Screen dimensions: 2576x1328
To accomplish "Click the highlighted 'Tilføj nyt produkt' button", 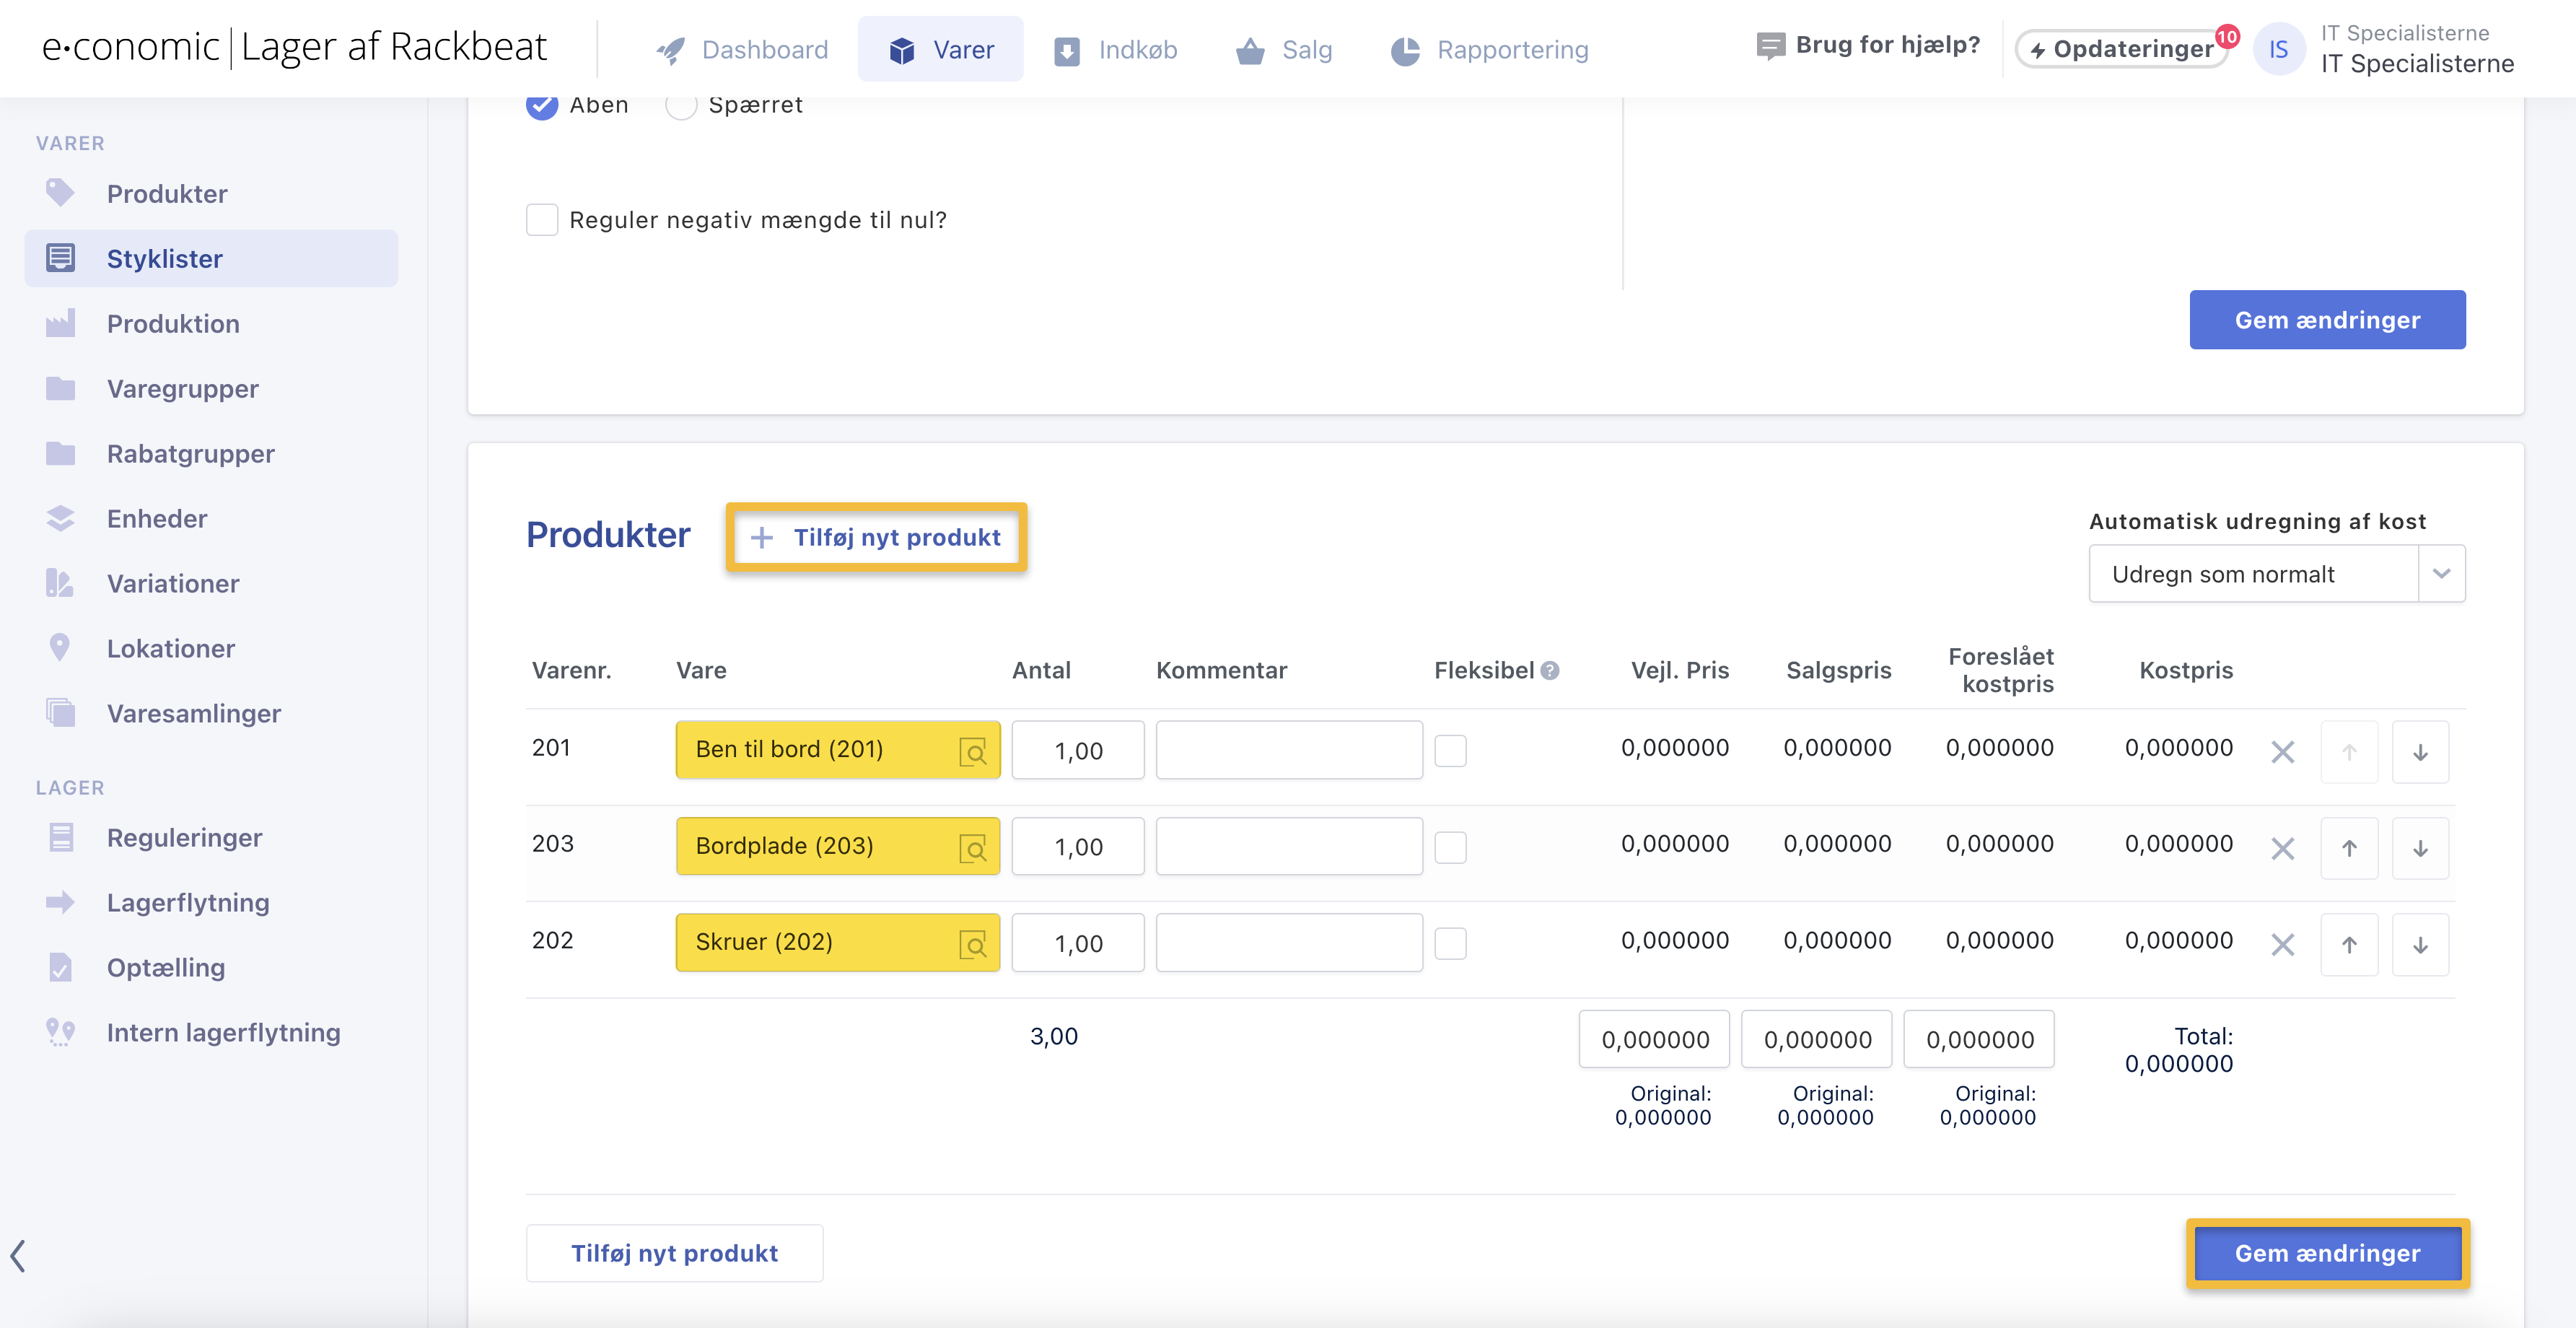I will coord(876,538).
